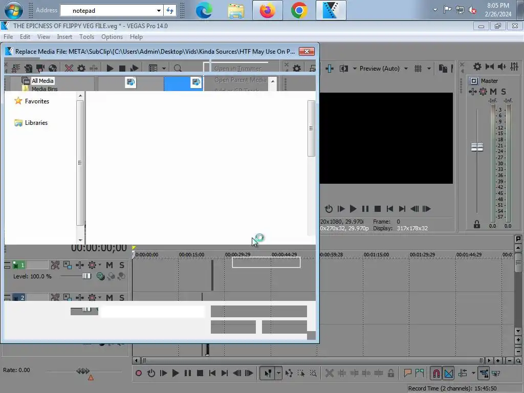This screenshot has height=393, width=524.
Task: Click the Video Output FX icon in preview
Action: click(330, 69)
